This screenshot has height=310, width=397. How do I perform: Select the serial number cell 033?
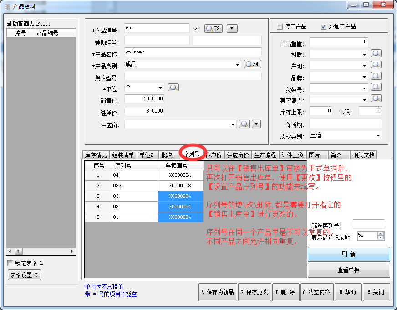135,186
